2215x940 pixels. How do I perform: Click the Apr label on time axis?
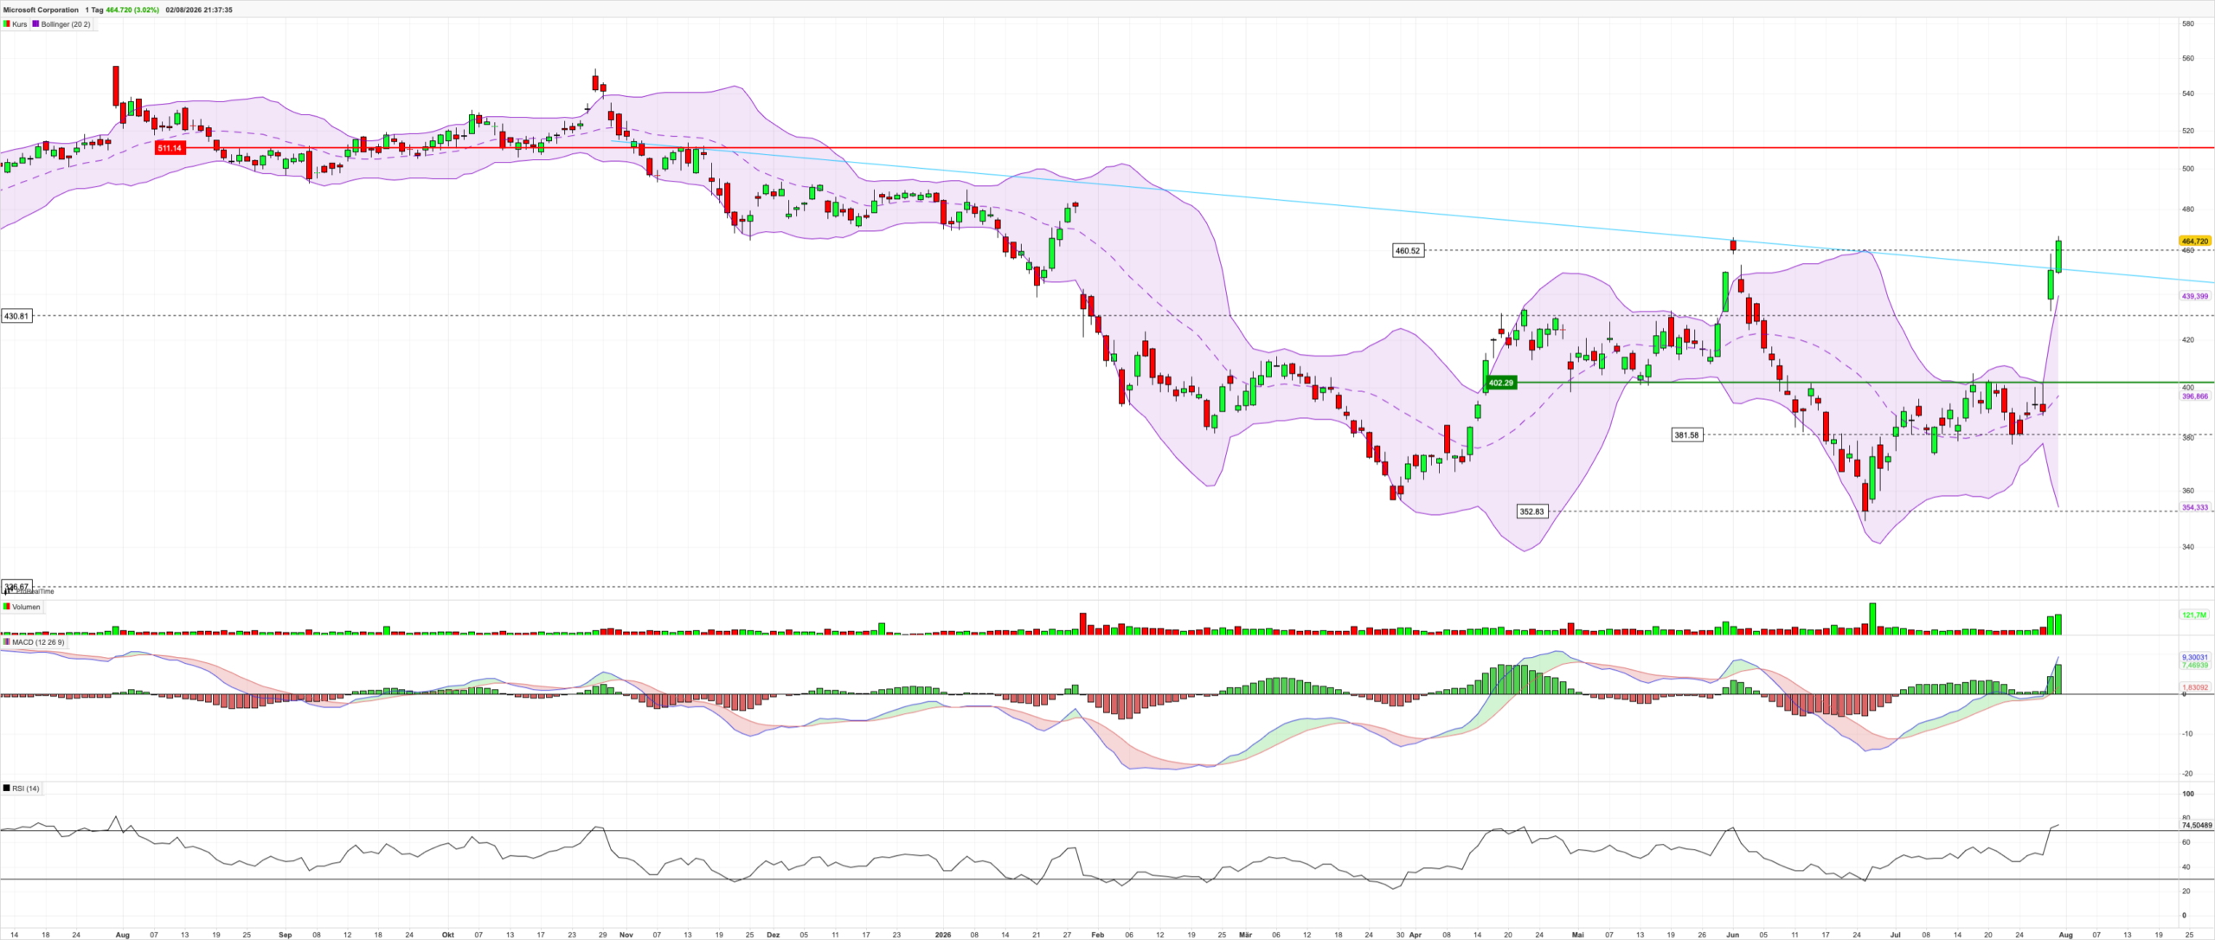[1416, 935]
